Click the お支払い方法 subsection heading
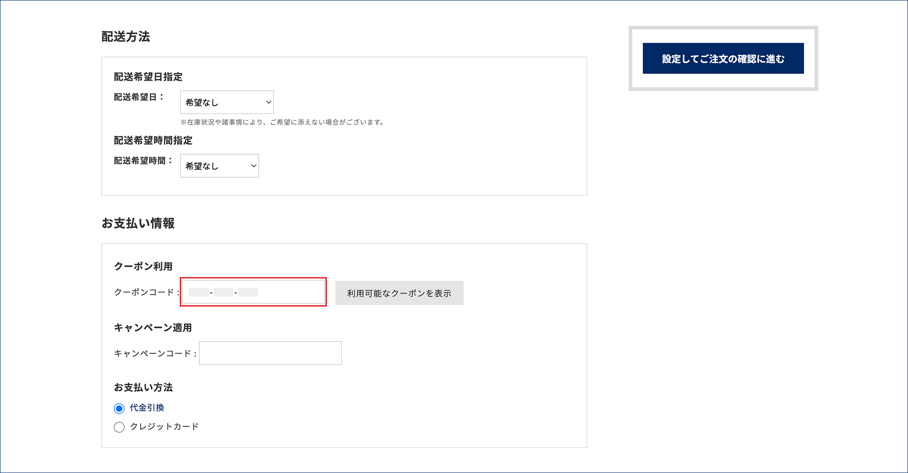This screenshot has height=473, width=908. (x=143, y=387)
